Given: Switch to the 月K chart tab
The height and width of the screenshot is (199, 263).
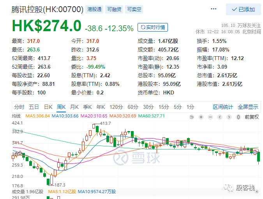Looking at the screenshot, I should 74,107.
